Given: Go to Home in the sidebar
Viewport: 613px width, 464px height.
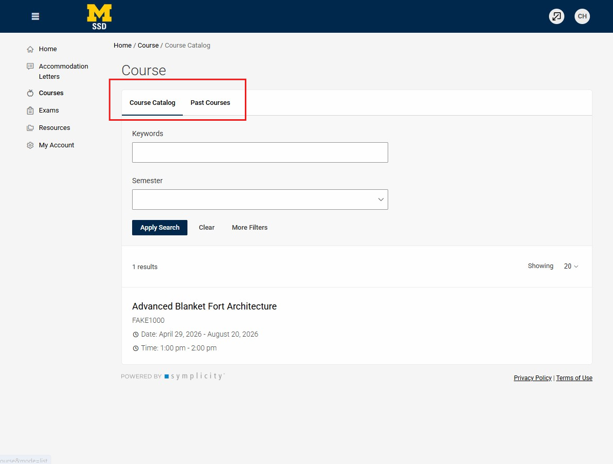Looking at the screenshot, I should 48,49.
